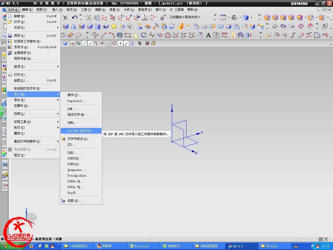Click 另存为(A) in File menu

click(33, 47)
